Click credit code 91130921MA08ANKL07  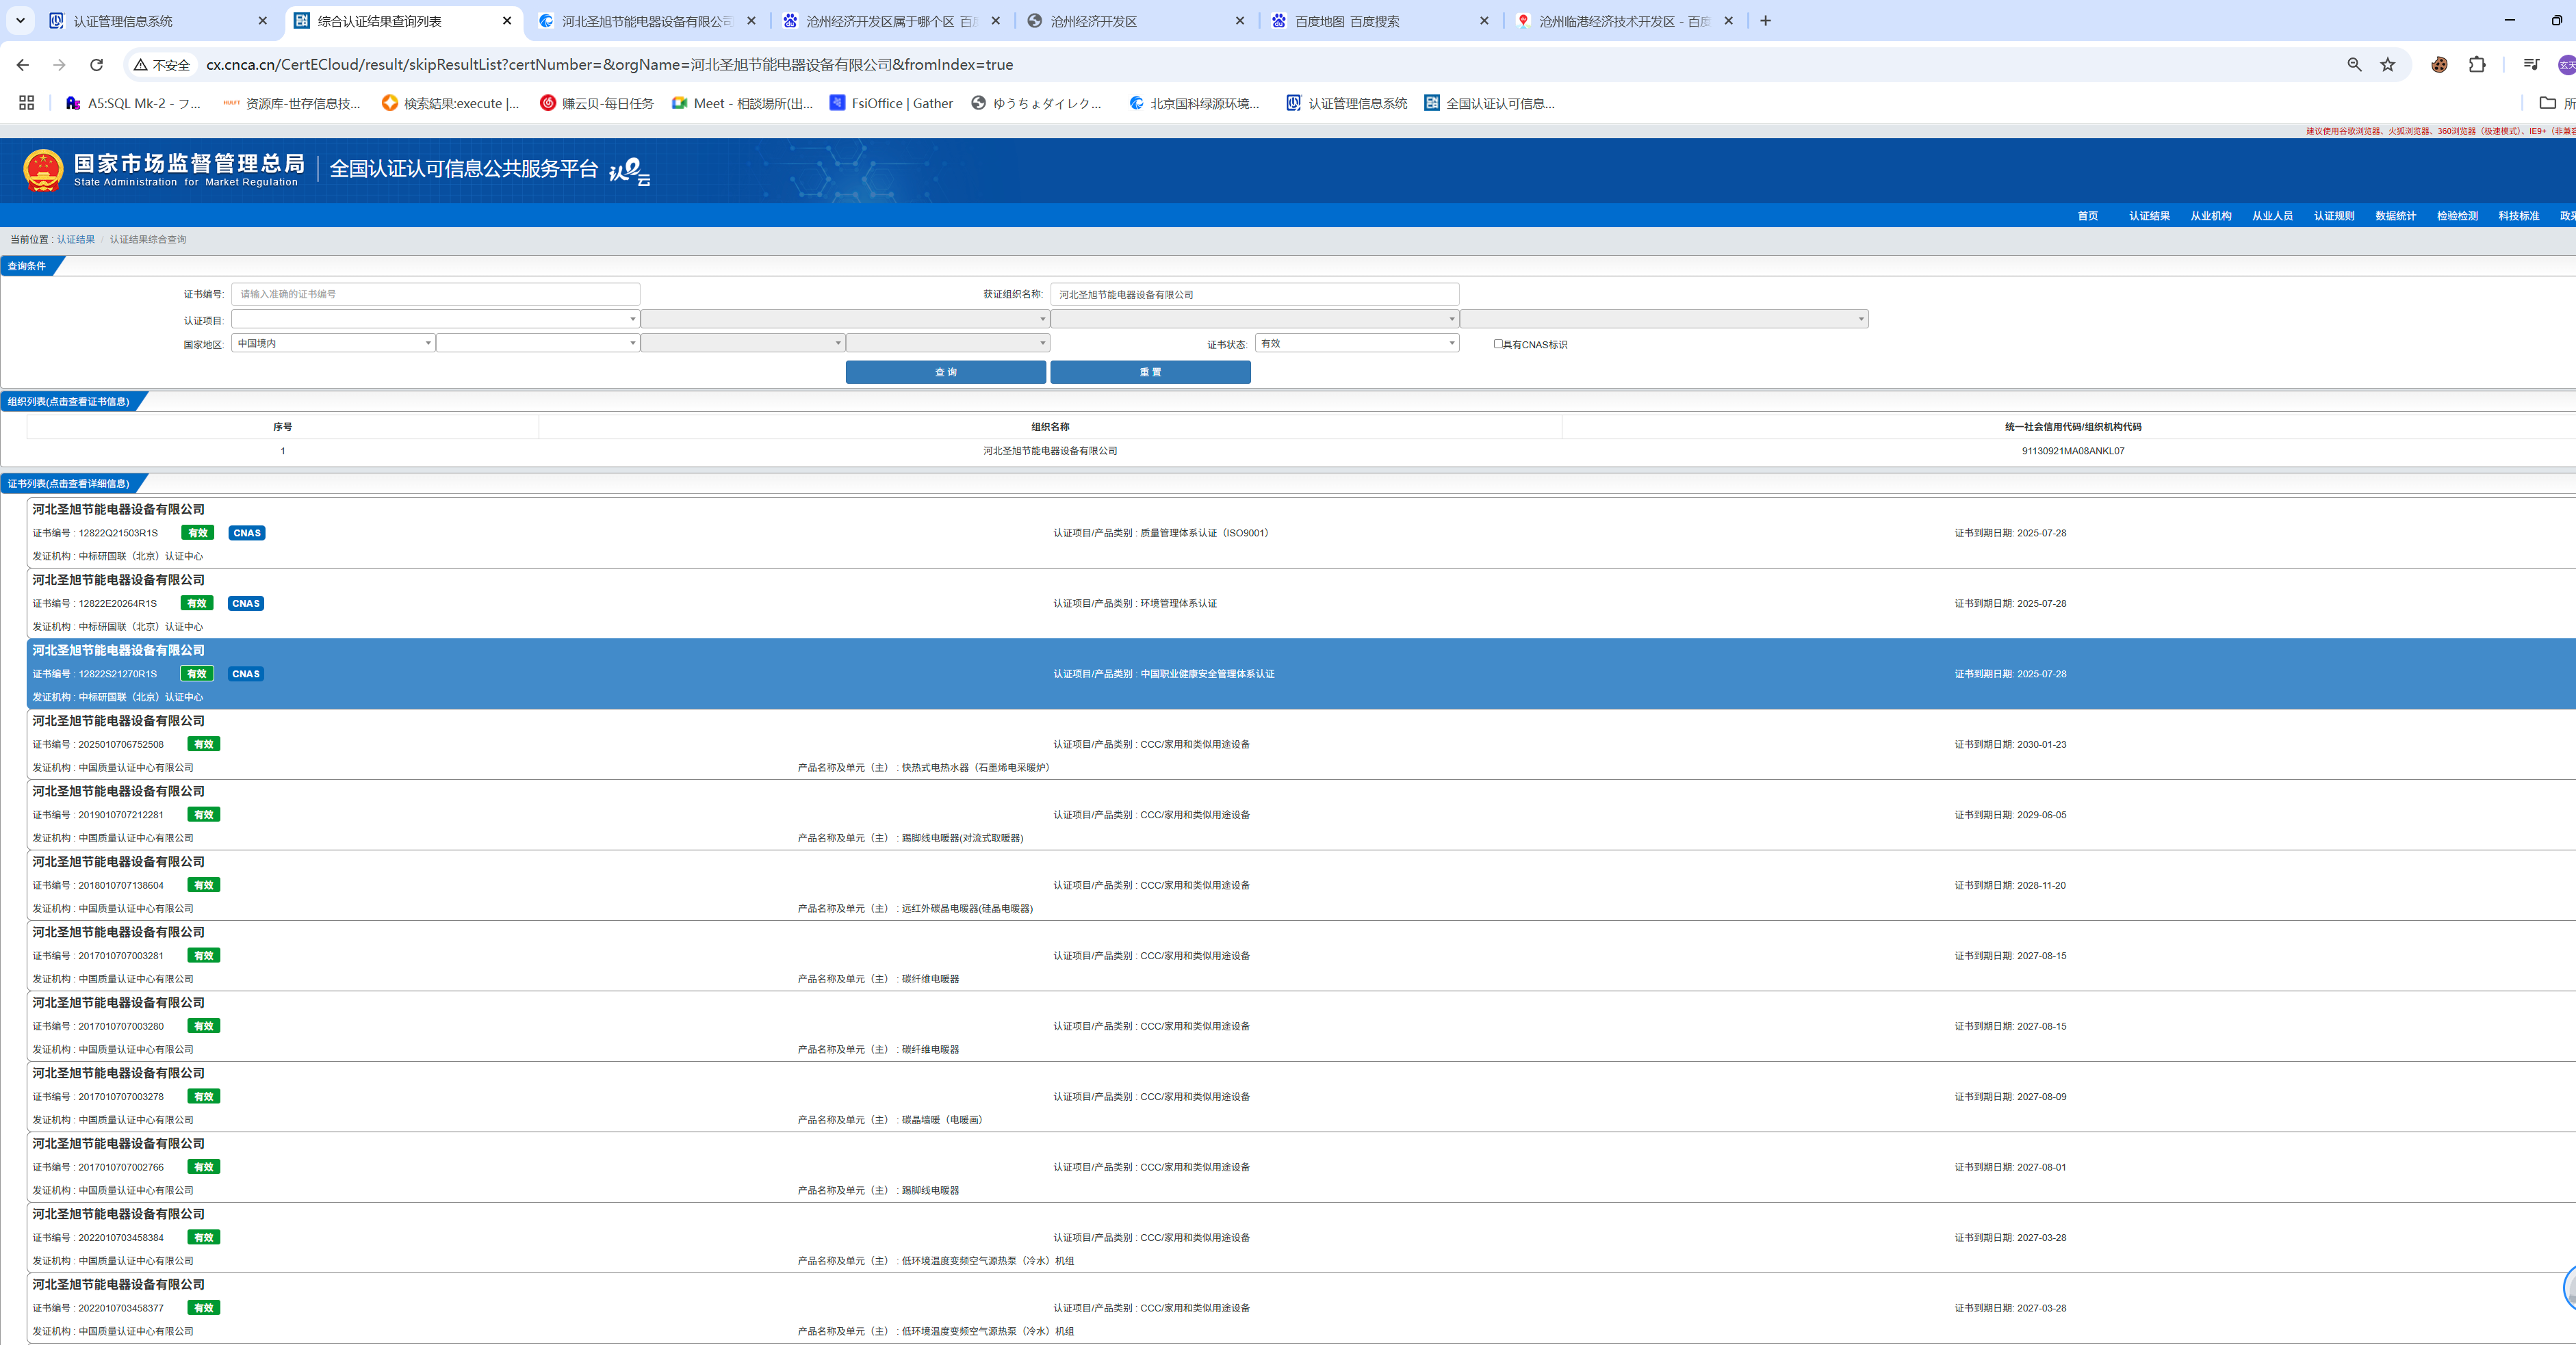click(x=2072, y=451)
